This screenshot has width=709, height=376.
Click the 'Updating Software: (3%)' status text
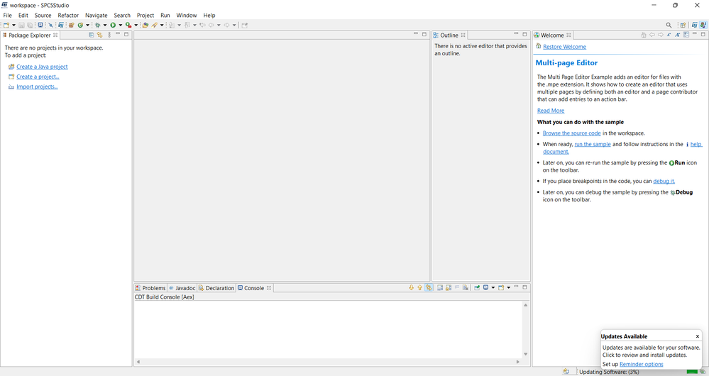(609, 372)
